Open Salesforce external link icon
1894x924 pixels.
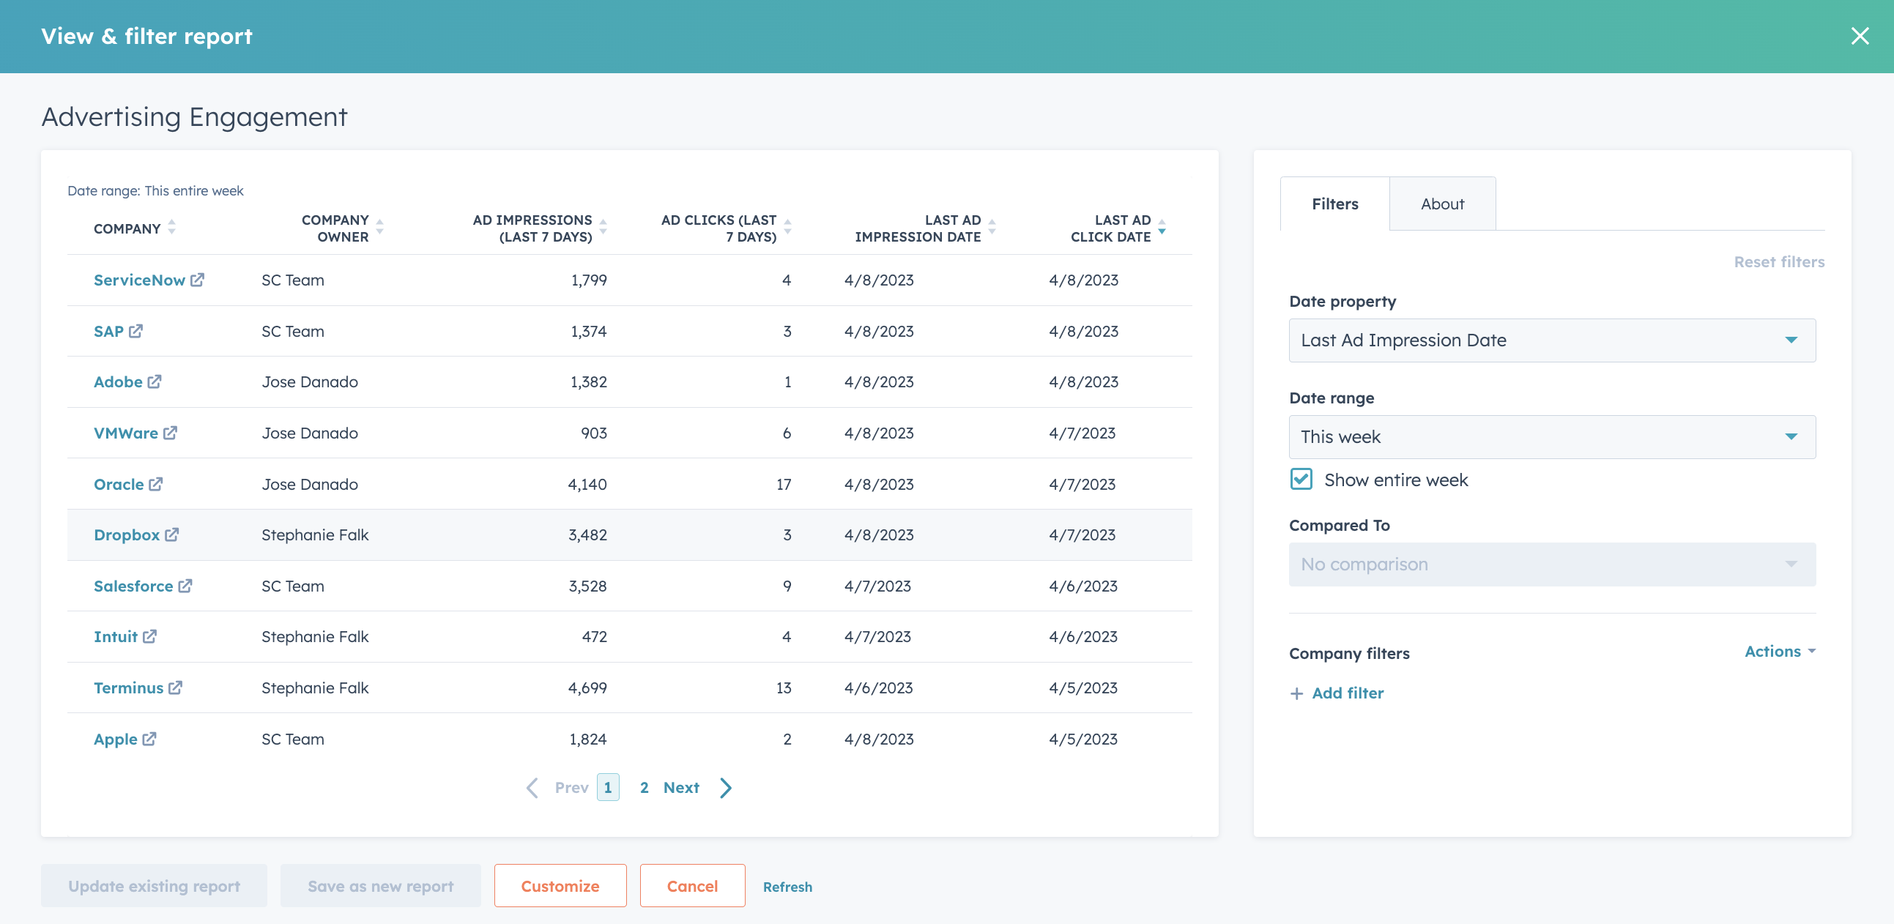click(185, 586)
